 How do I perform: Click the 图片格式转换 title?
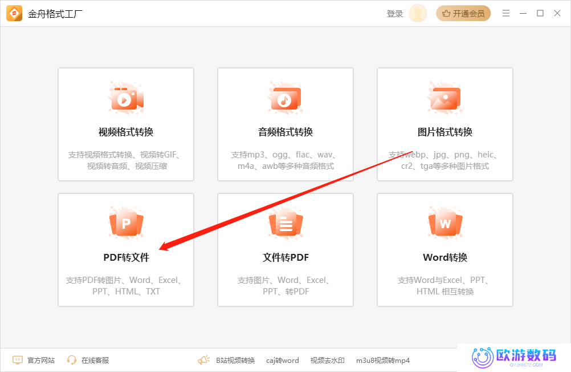tap(445, 132)
